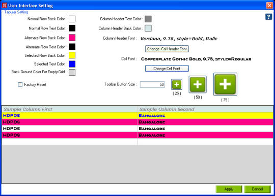Enable the Factory Reset checkbox
The width and height of the screenshot is (275, 196).
(x=20, y=85)
